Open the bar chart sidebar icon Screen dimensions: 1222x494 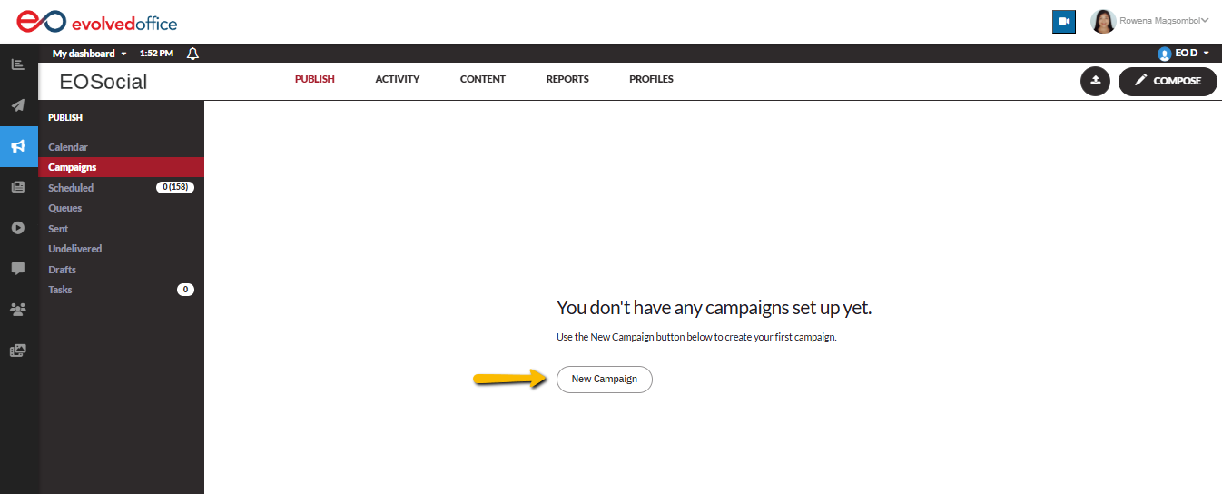[x=18, y=64]
